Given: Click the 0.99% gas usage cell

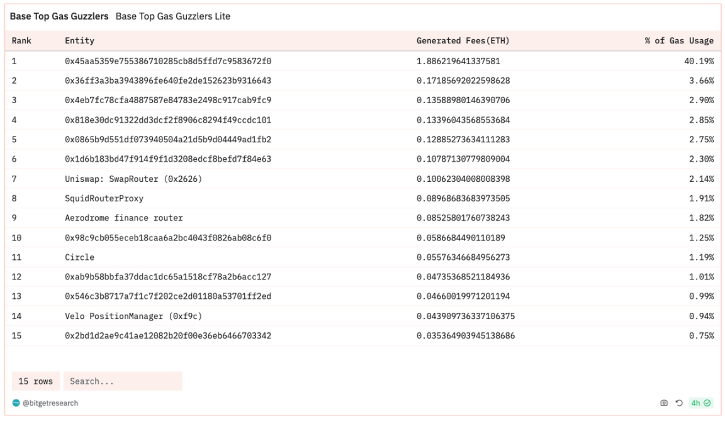Looking at the screenshot, I should [x=702, y=296].
